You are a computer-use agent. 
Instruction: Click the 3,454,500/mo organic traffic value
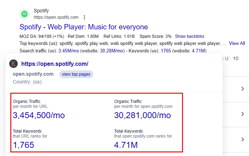39,115
